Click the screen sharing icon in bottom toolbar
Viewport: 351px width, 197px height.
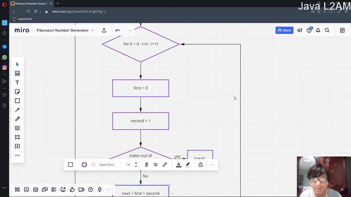pyautogui.click(x=63, y=190)
